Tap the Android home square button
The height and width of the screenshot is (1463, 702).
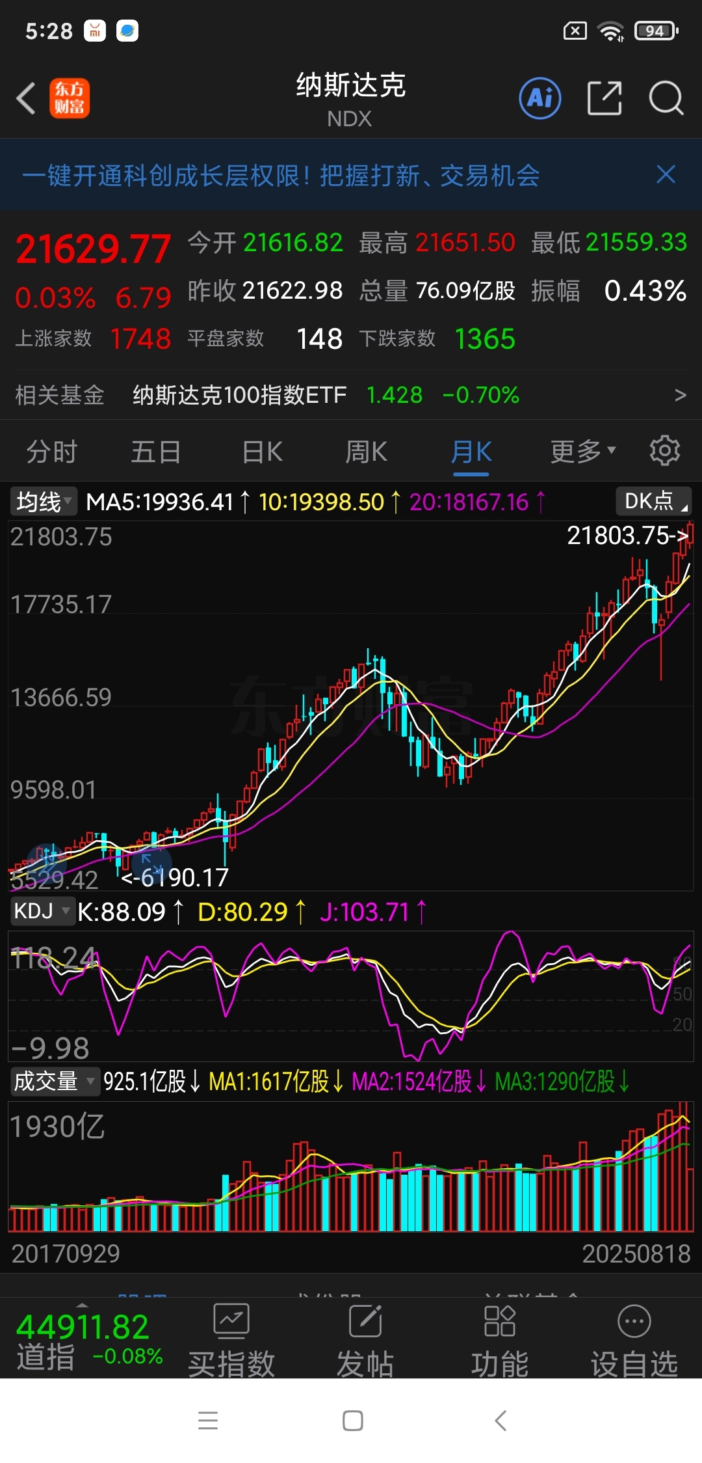352,1420
